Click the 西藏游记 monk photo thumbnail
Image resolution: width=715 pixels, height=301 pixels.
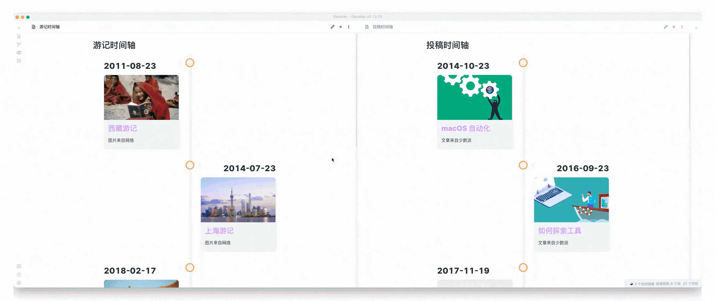[x=141, y=97]
